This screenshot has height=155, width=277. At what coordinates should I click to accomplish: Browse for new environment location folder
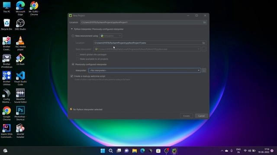click(204, 43)
